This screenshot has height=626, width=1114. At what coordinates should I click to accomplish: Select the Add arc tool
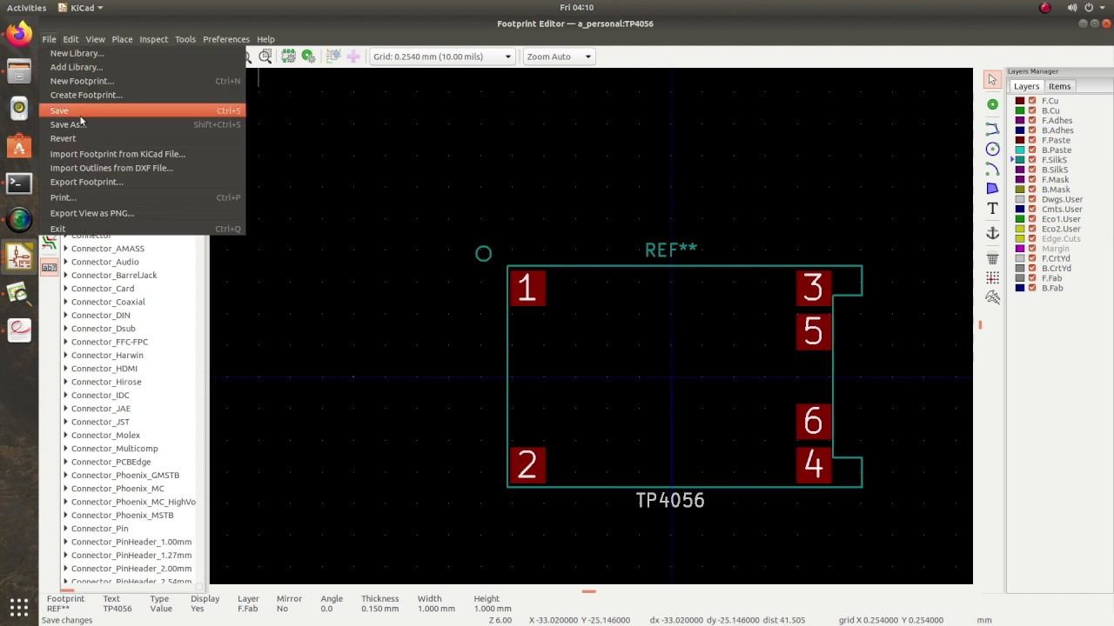[992, 169]
